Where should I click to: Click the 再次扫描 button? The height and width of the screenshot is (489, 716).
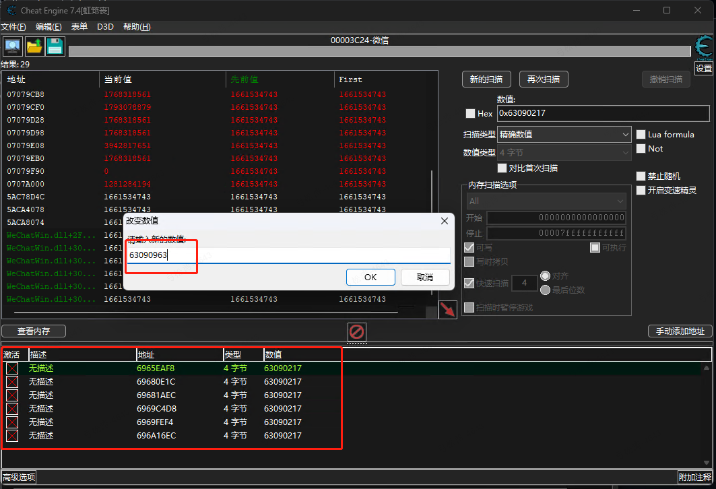pyautogui.click(x=544, y=79)
